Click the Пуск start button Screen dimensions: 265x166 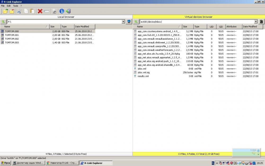pyautogui.click(x=6, y=163)
